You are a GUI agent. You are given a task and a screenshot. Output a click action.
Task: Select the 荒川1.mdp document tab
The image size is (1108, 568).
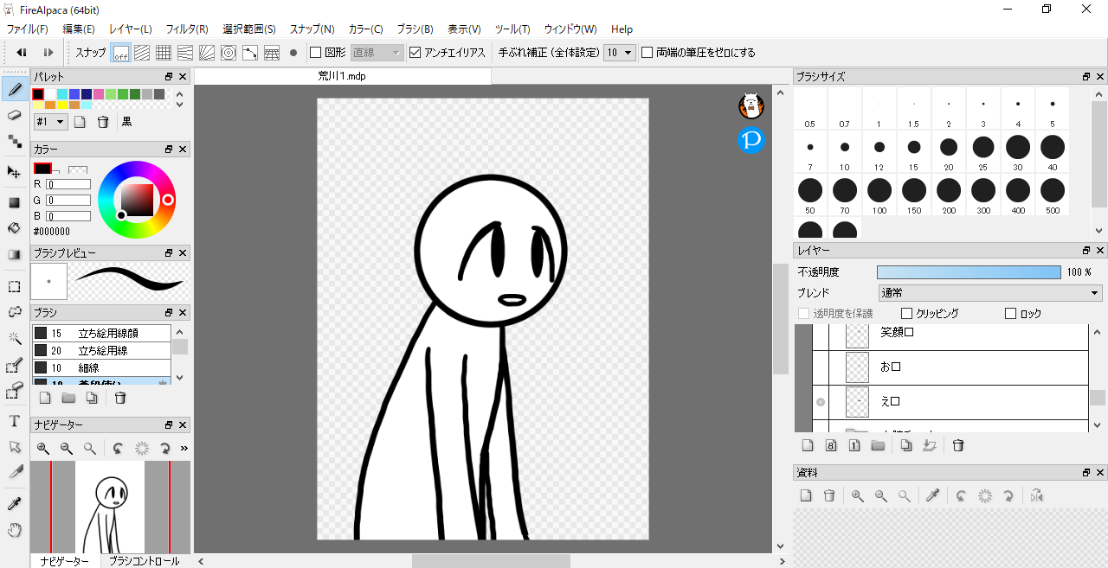pos(343,76)
